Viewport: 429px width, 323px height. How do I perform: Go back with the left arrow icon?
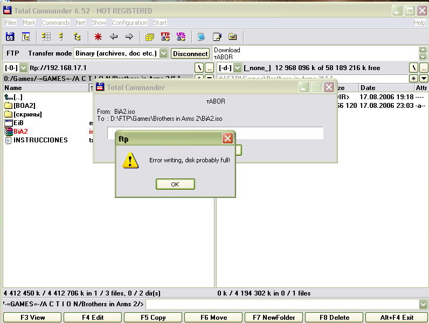[114, 37]
